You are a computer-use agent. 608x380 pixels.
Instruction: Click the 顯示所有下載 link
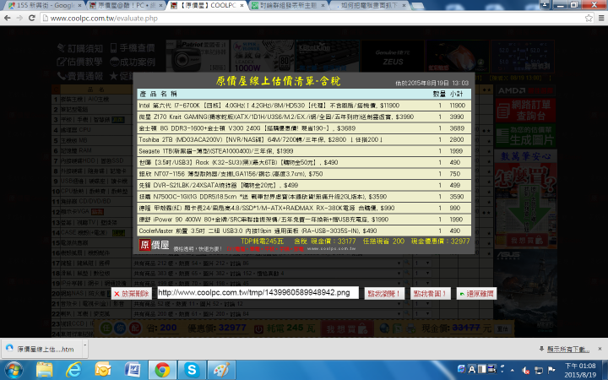pos(568,350)
